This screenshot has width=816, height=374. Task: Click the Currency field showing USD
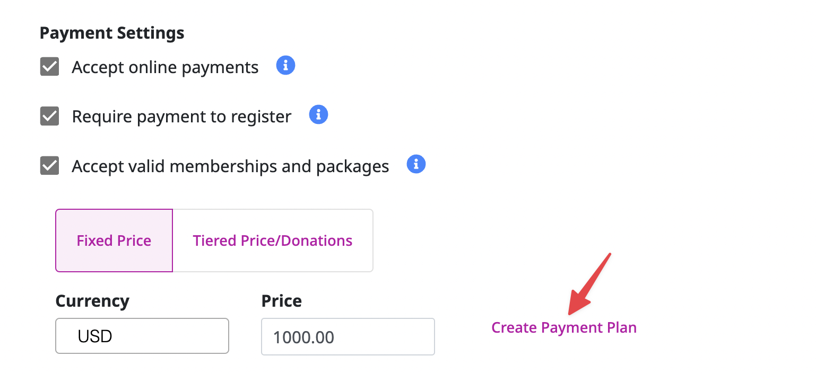(x=142, y=336)
